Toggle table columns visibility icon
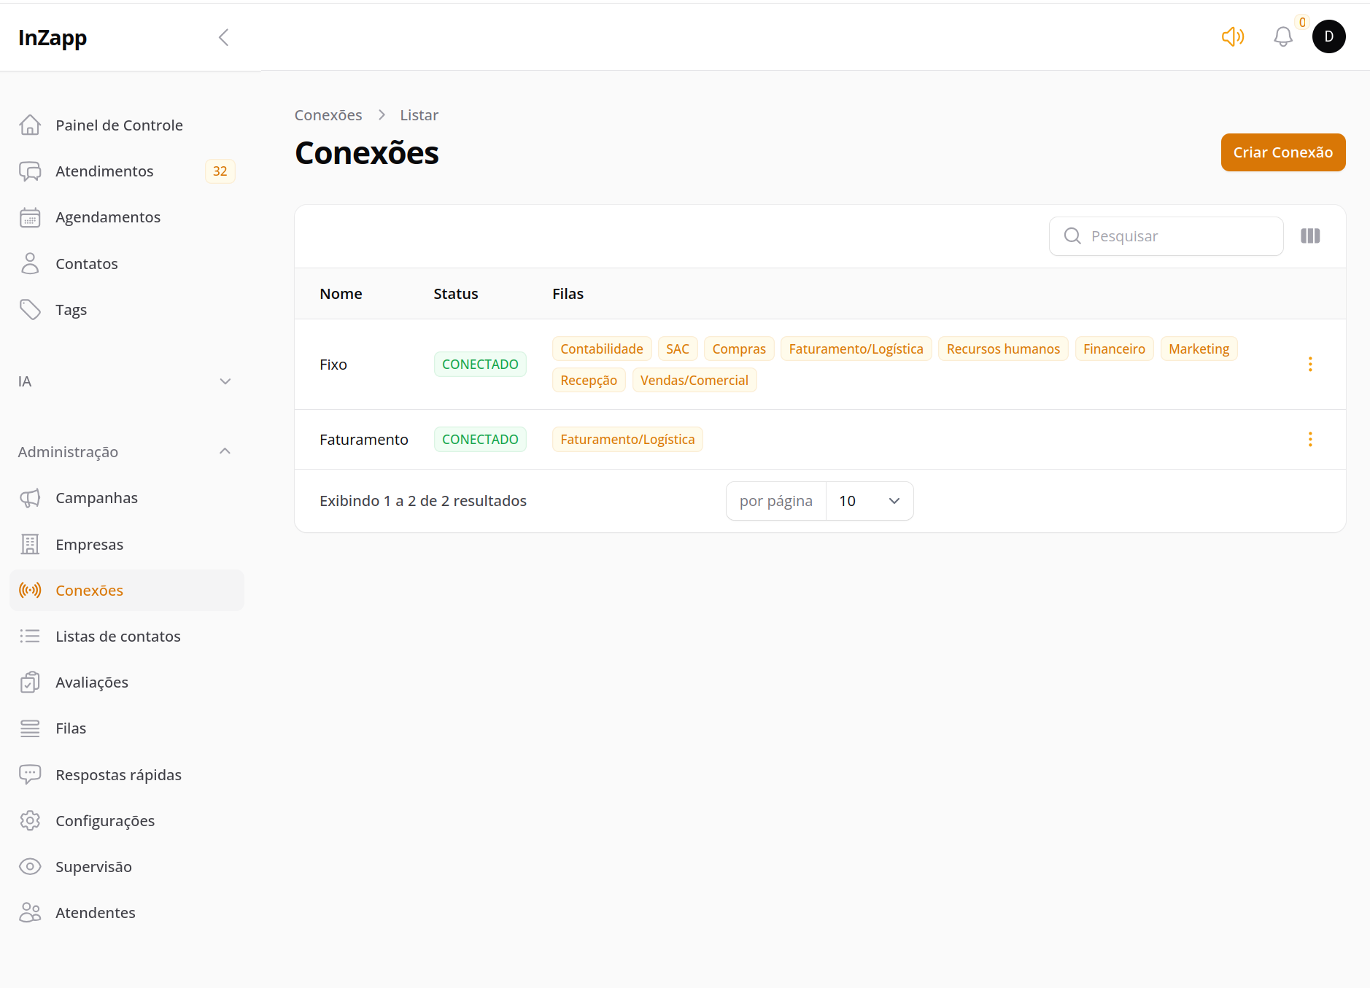Screen dimensions: 1370x988 [x=1310, y=236]
